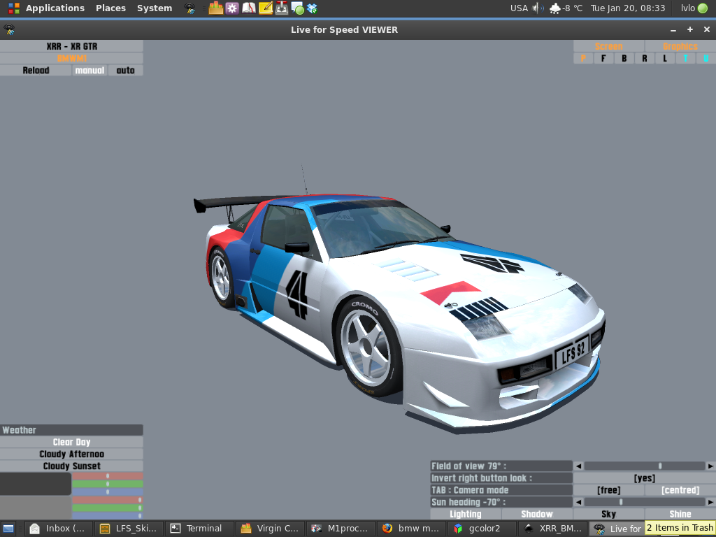
Task: Increase field of view with right arrow
Action: point(710,466)
